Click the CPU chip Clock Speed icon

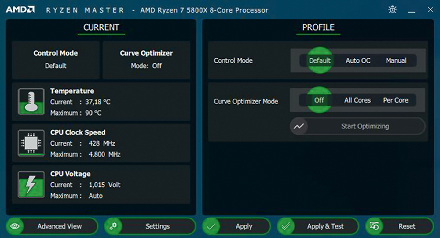tap(31, 143)
